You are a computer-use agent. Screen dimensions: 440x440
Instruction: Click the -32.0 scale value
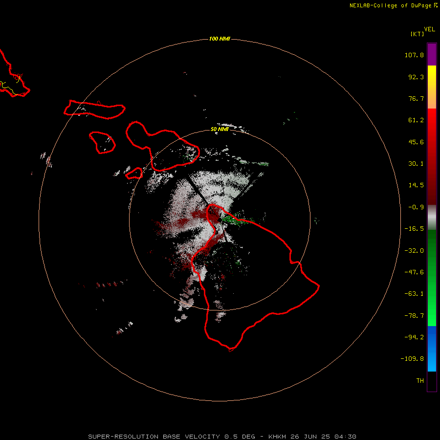tap(414, 251)
